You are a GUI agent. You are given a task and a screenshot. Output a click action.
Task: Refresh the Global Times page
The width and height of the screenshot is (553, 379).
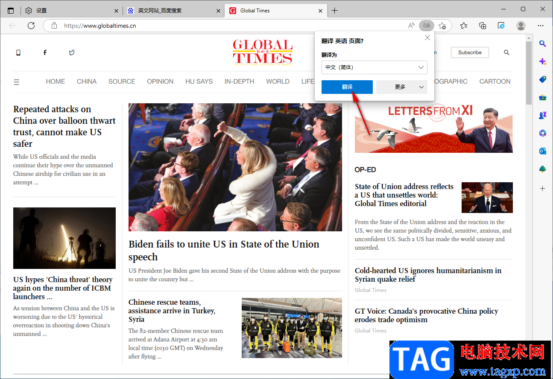[x=31, y=26]
